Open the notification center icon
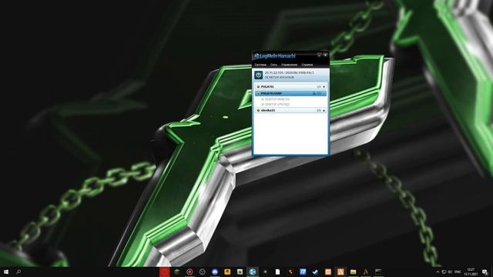The width and height of the screenshot is (493, 277). point(485,272)
